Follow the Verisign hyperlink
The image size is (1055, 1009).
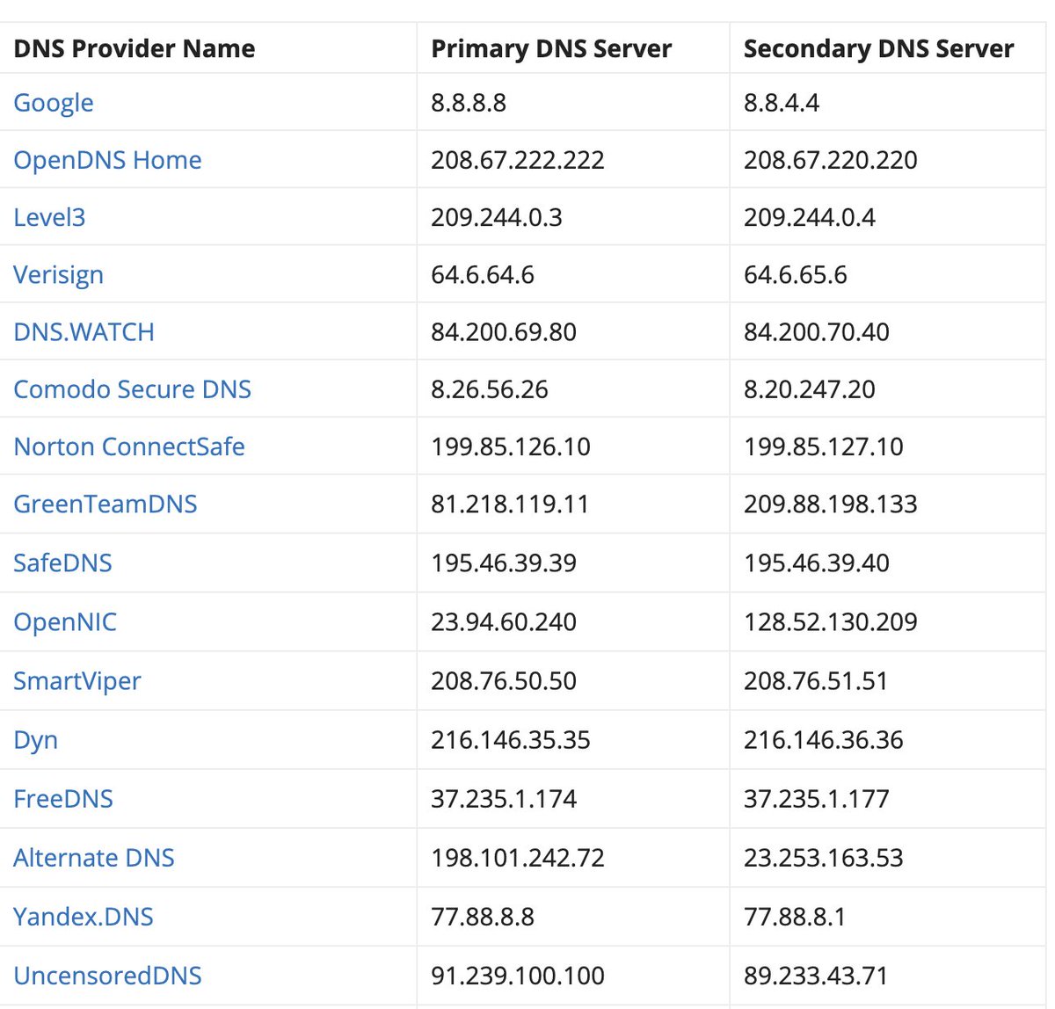(x=58, y=274)
